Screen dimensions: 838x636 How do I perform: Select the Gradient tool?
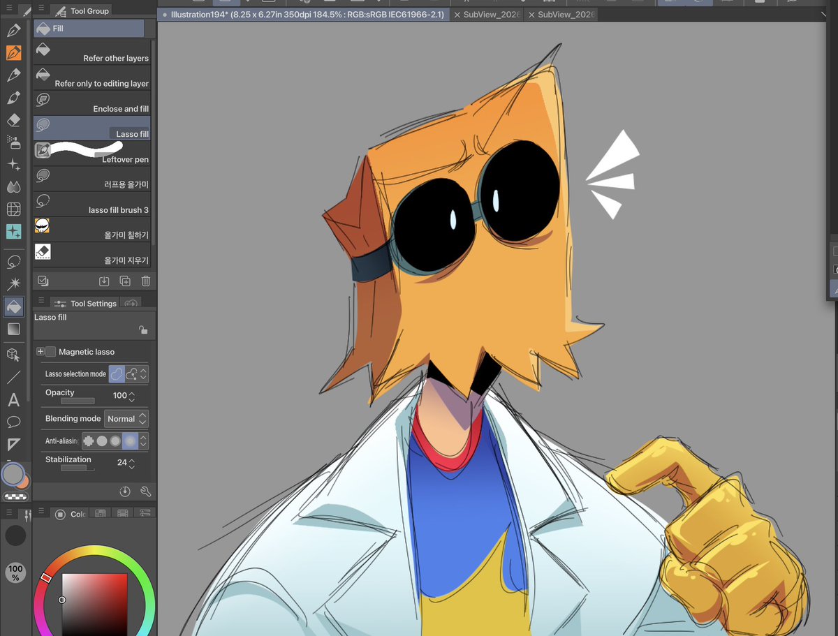(13, 329)
